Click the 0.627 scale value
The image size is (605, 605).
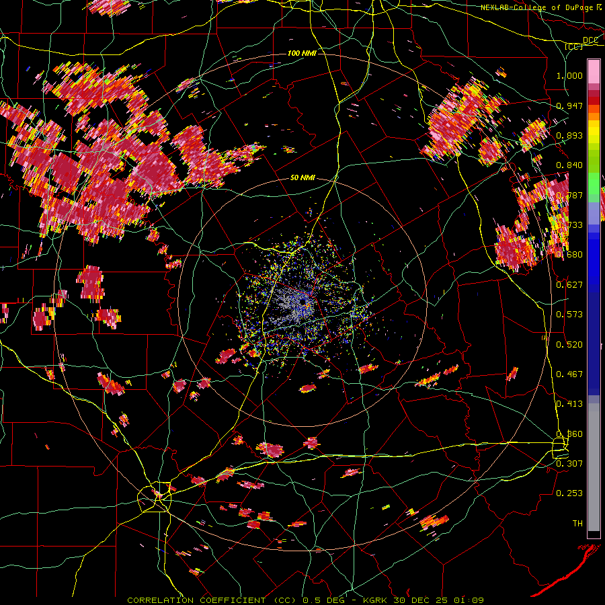(569, 285)
